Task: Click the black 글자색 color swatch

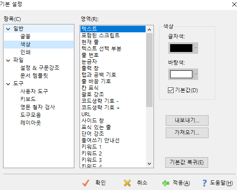Action: coord(181,48)
